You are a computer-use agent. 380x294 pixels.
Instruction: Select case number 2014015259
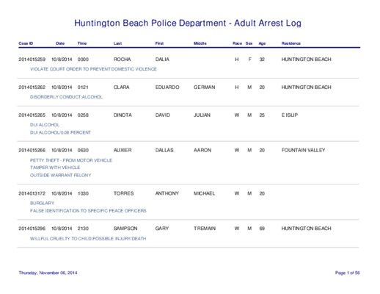[x=32, y=60]
